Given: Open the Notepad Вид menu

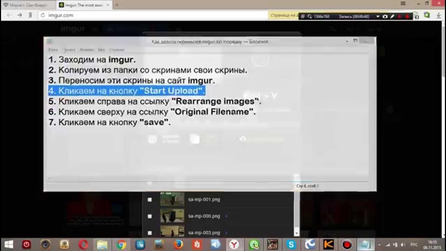Looking at the screenshot, I should 101,50.
